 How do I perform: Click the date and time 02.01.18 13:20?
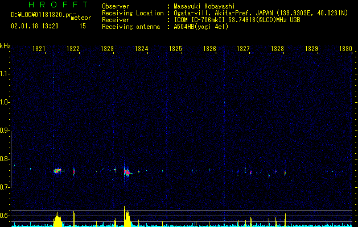tap(35, 26)
